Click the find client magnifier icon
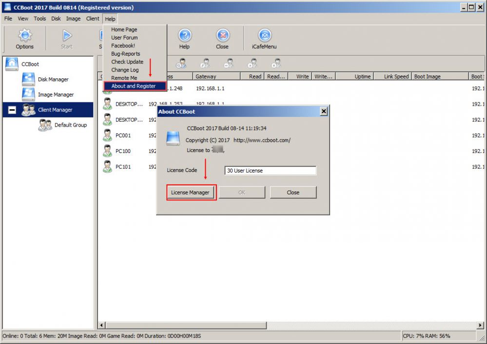Viewport: 487px width, 344px height. click(x=181, y=63)
